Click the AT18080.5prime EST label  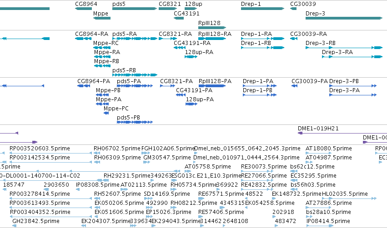pyautogui.click(x=329, y=149)
